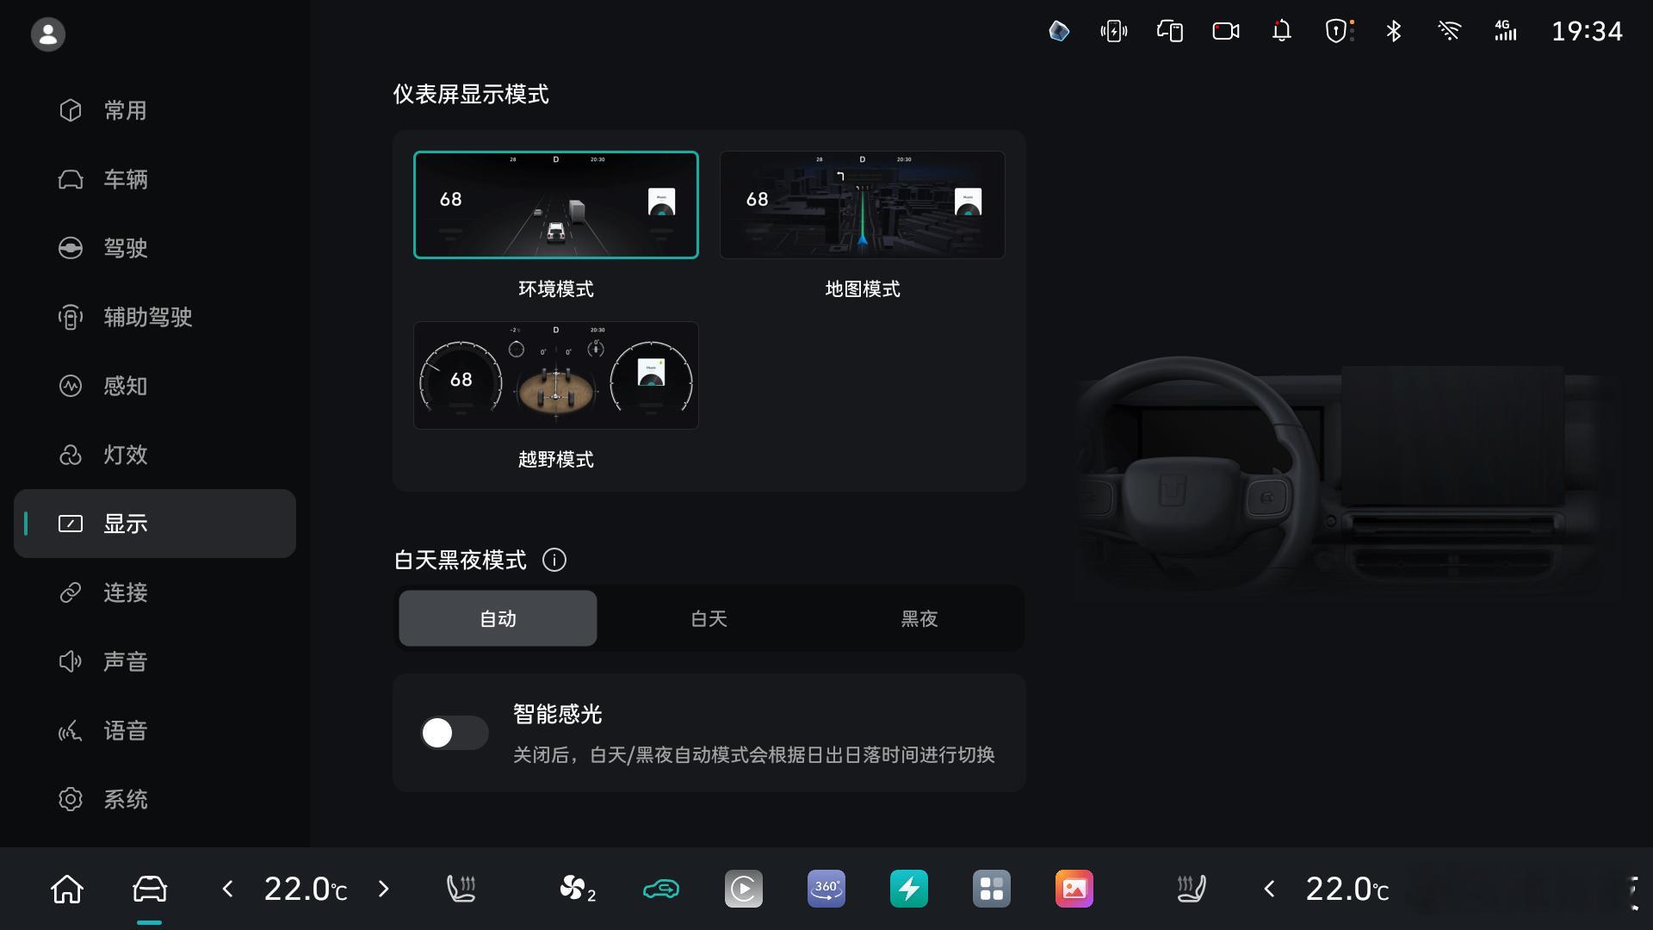Decrease right-side temperature with arrow
Screen dimensions: 1653x930
tap(1268, 889)
